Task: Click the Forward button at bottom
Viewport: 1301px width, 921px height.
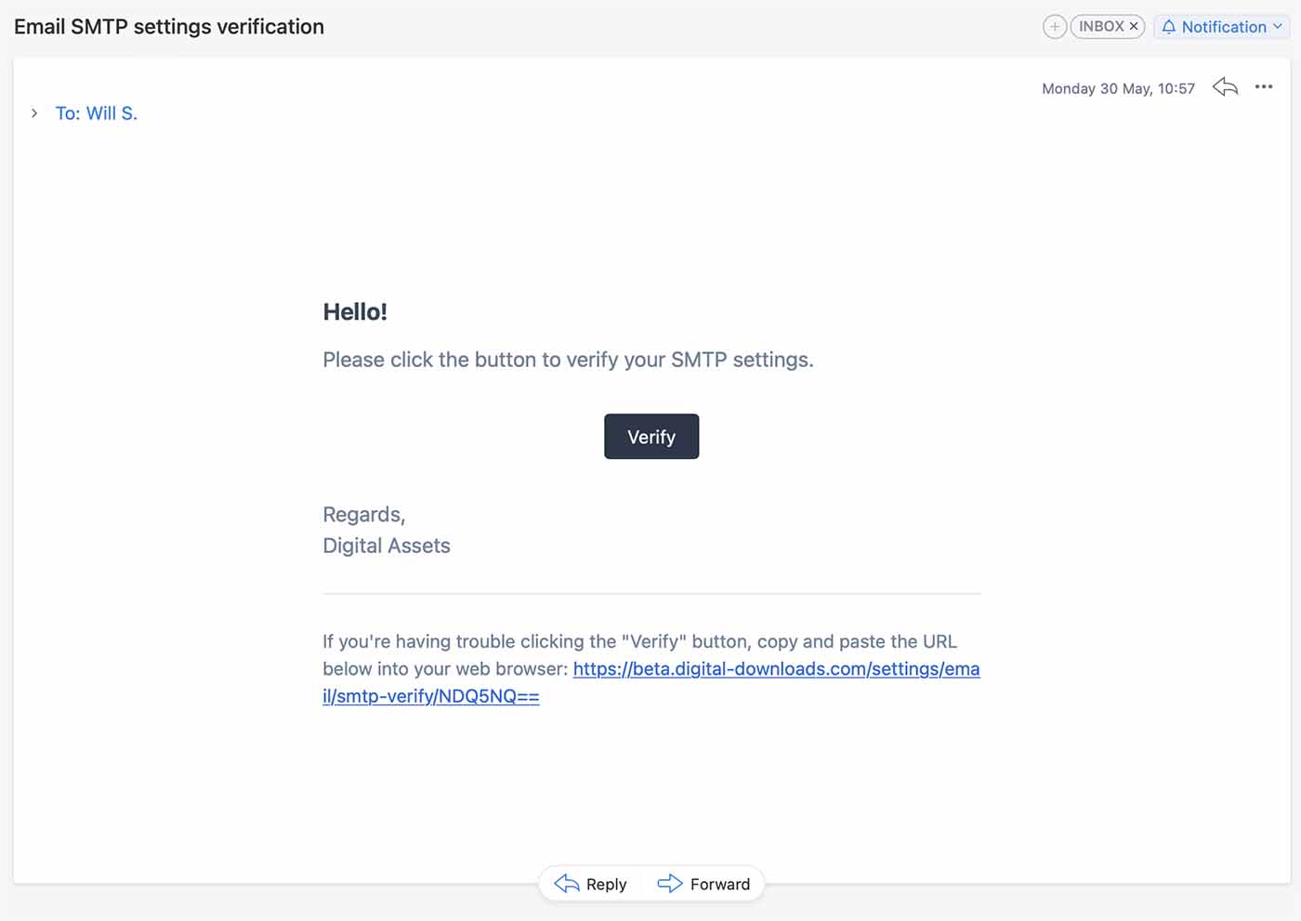Action: click(703, 884)
